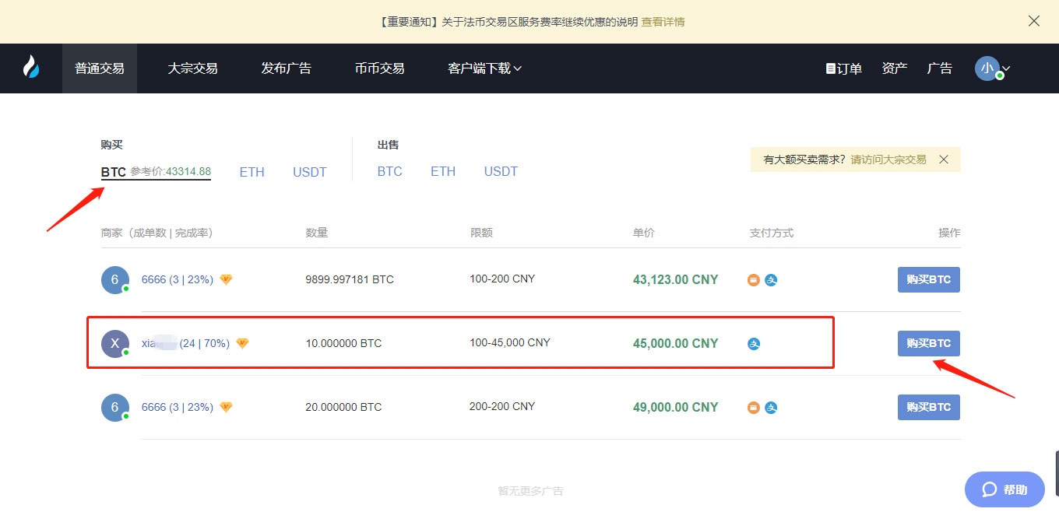
Task: Open the 订单 orders icon link
Action: tap(844, 68)
